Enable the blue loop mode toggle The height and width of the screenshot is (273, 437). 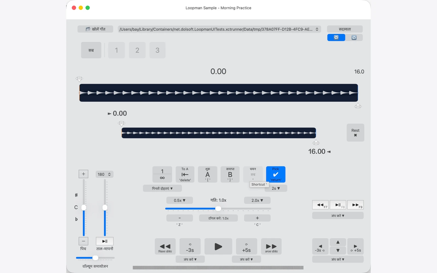pyautogui.click(x=336, y=37)
